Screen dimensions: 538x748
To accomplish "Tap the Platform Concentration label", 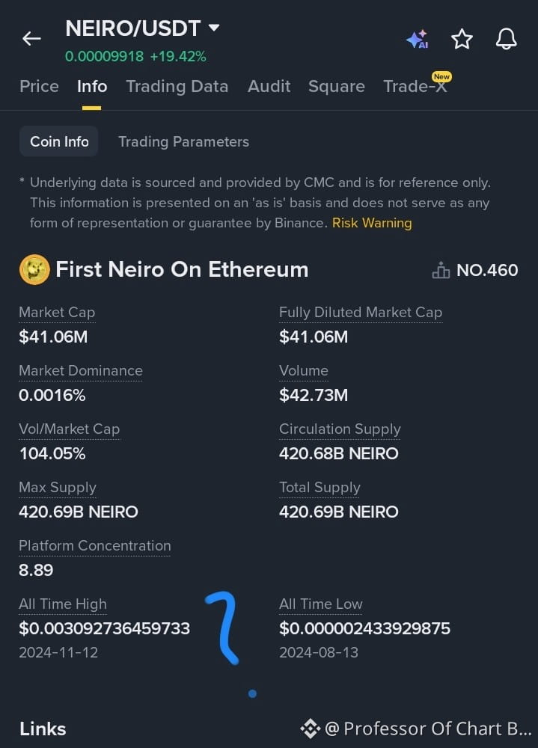I will pos(94,546).
